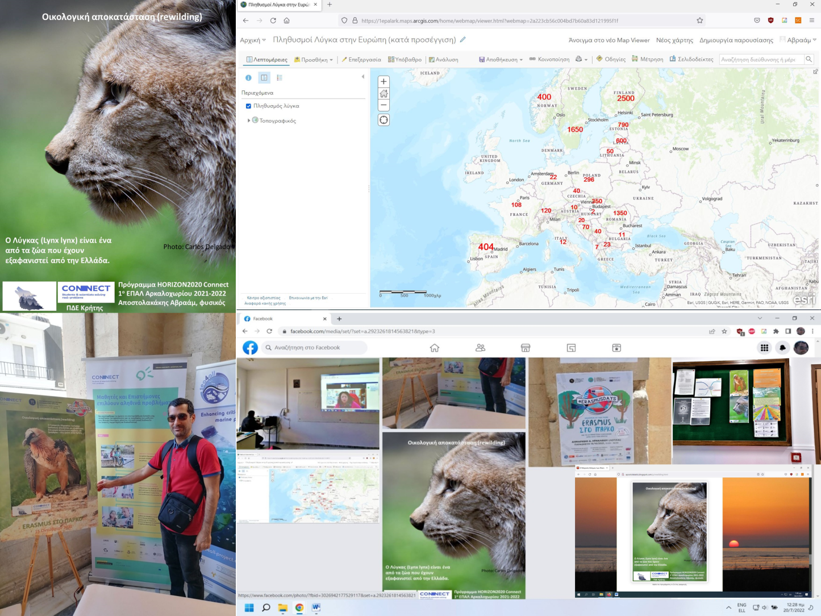Viewport: 821px width, 616px height.
Task: Open the Υπόβαθρο basemap gallery
Action: [405, 59]
